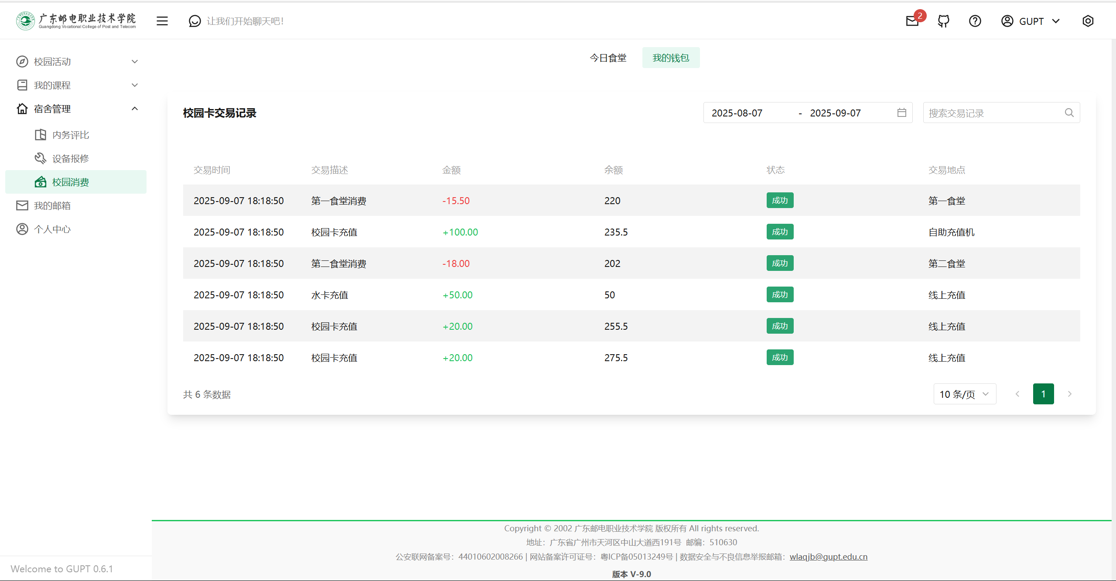Open 设备报修 in the sidebar
This screenshot has width=1116, height=581.
(71, 158)
